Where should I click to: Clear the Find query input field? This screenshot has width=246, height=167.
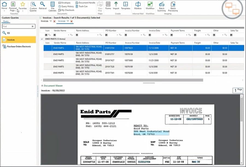(x=33, y=26)
